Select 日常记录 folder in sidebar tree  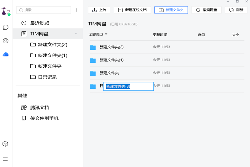click(47, 77)
